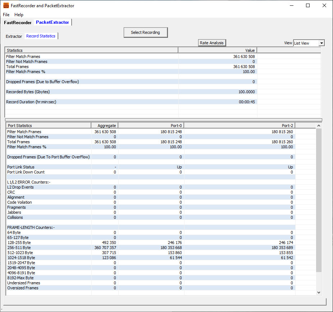
Task: Click the Statistics column header
Action: pyautogui.click(x=92, y=50)
